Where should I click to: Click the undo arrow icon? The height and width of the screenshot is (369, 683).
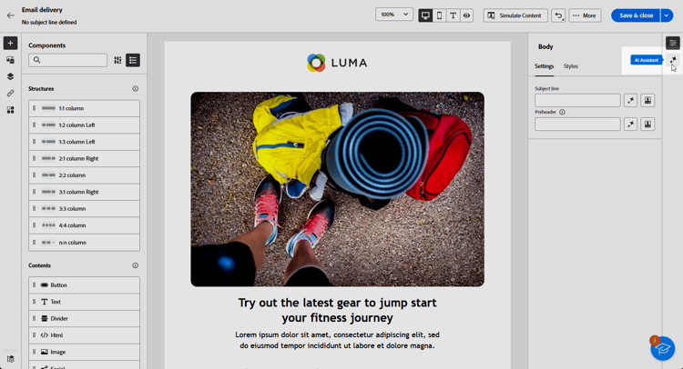[558, 15]
